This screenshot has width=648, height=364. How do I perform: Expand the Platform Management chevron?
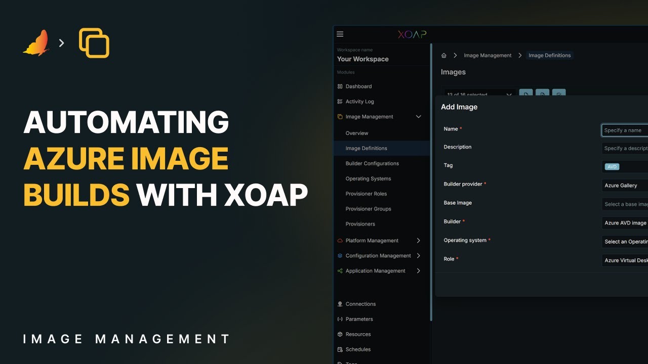(418, 241)
